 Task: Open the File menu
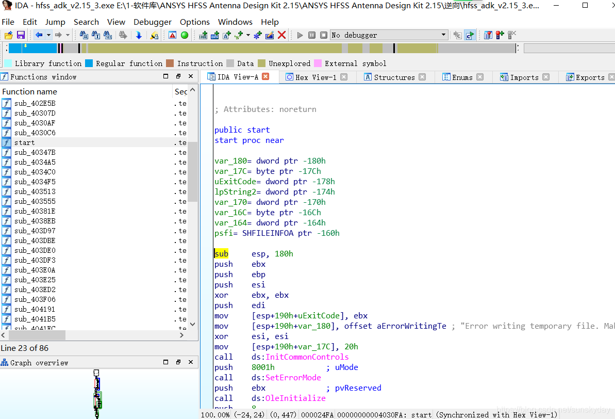[8, 22]
